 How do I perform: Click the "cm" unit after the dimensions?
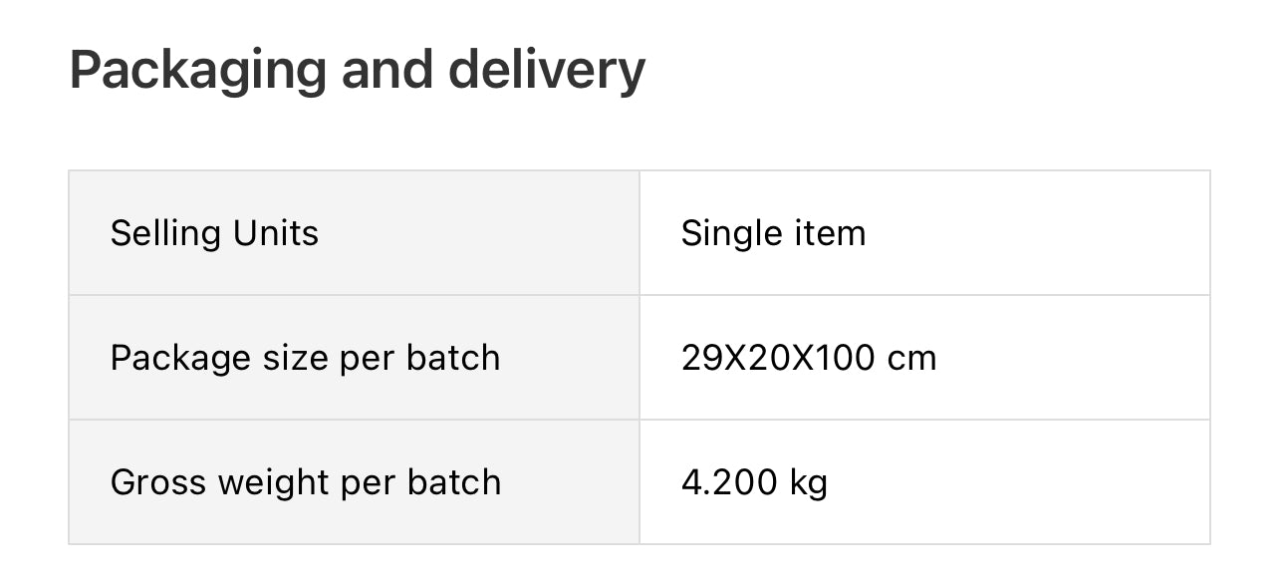(x=911, y=359)
